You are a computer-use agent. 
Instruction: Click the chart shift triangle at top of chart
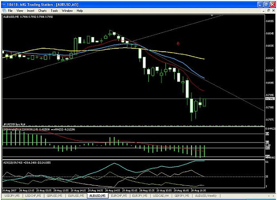[x=212, y=15]
